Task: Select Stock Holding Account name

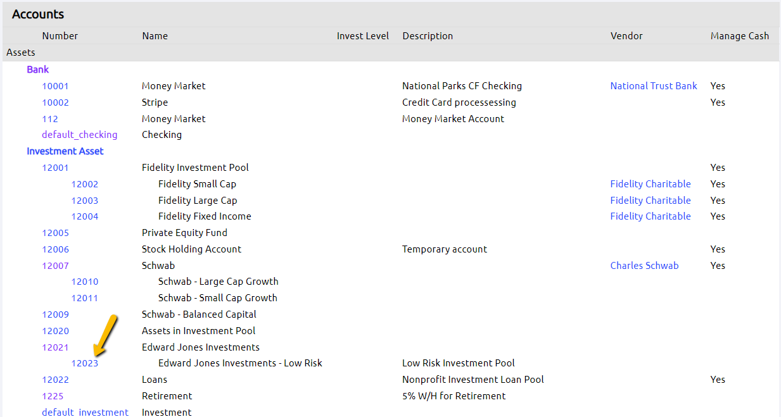Action: pyautogui.click(x=191, y=249)
